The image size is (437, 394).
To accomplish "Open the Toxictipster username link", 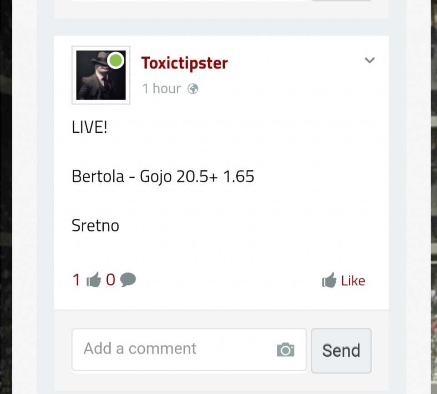I will [184, 64].
